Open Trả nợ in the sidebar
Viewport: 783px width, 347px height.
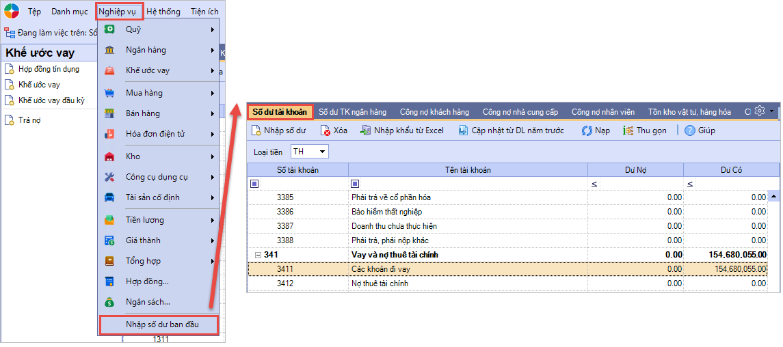tap(29, 120)
